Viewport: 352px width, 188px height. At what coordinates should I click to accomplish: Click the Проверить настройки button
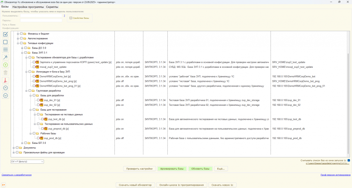click(140, 168)
